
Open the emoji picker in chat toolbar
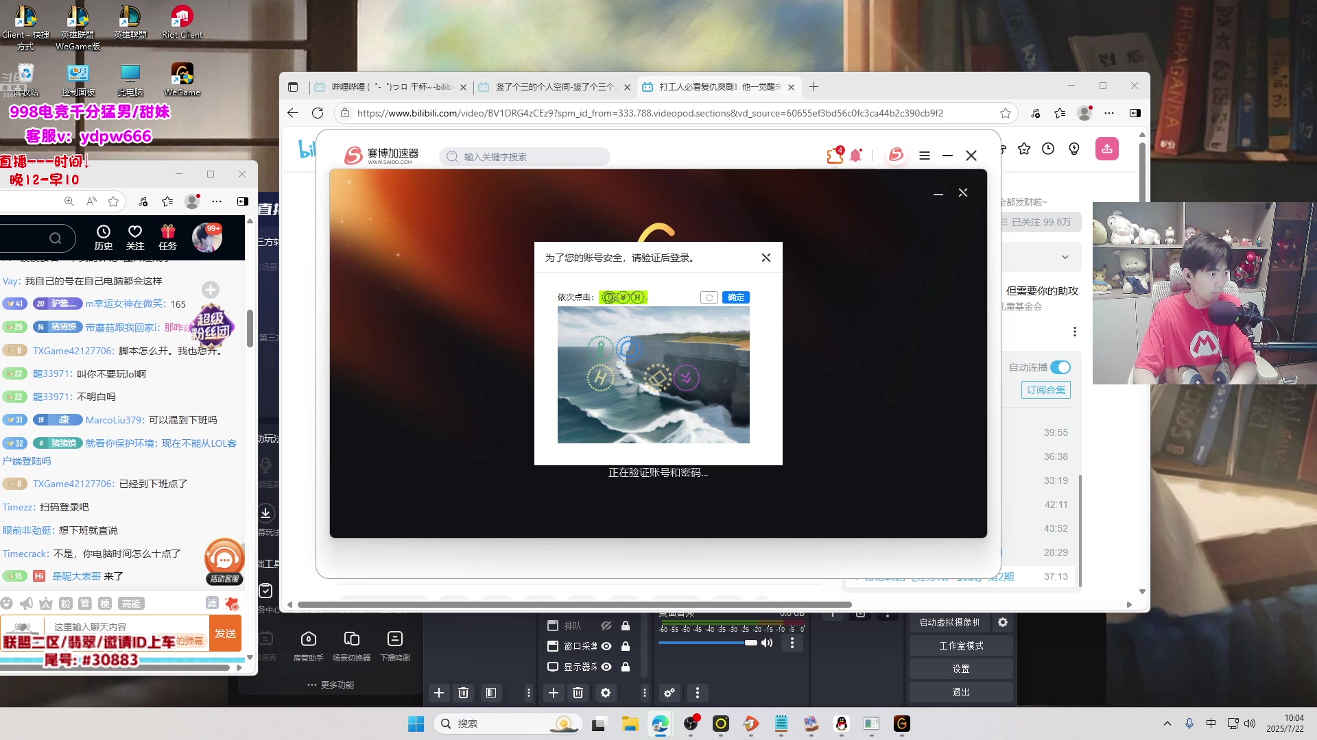click(7, 603)
